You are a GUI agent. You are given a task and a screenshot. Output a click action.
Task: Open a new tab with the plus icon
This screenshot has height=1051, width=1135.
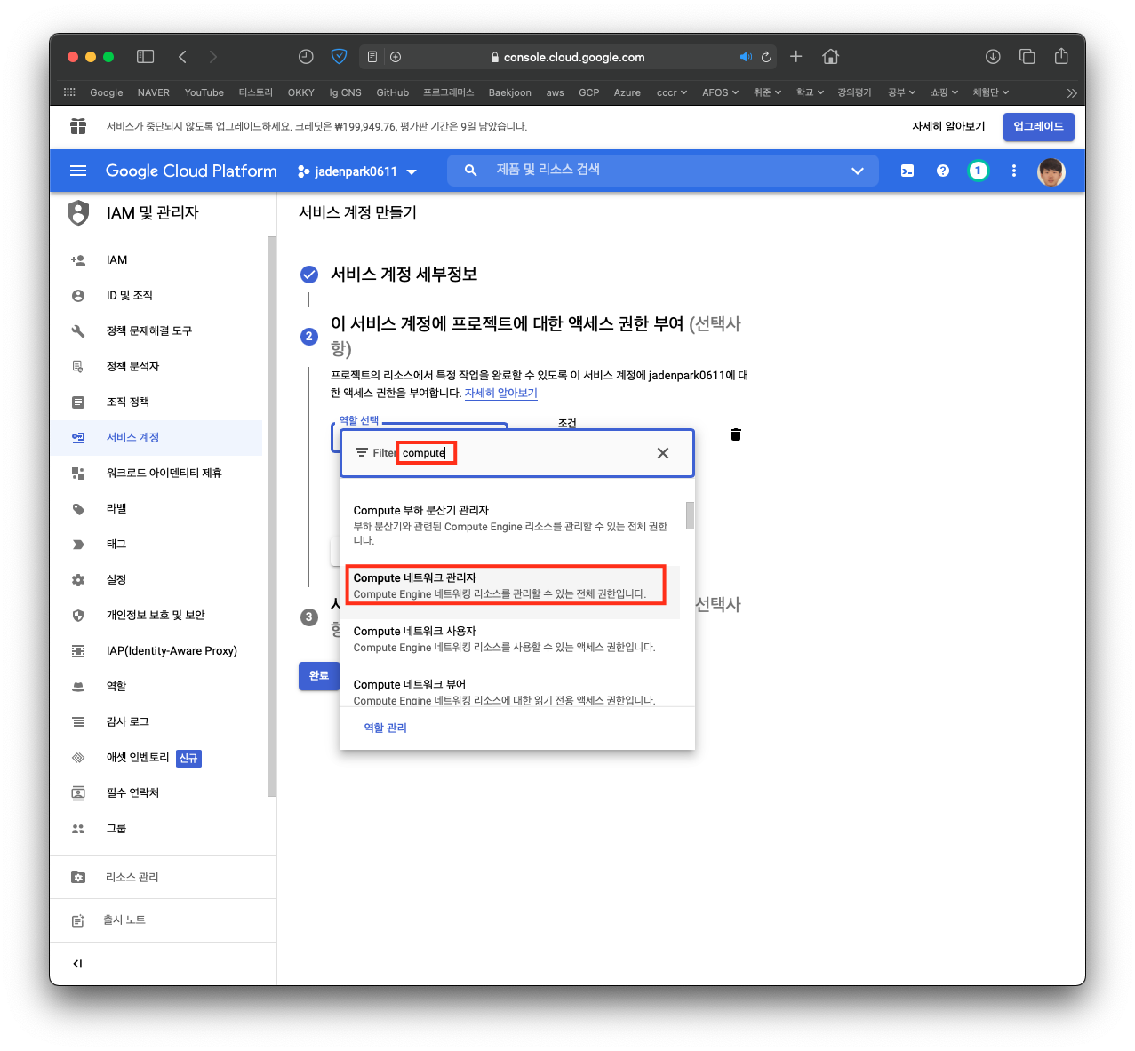coord(796,57)
